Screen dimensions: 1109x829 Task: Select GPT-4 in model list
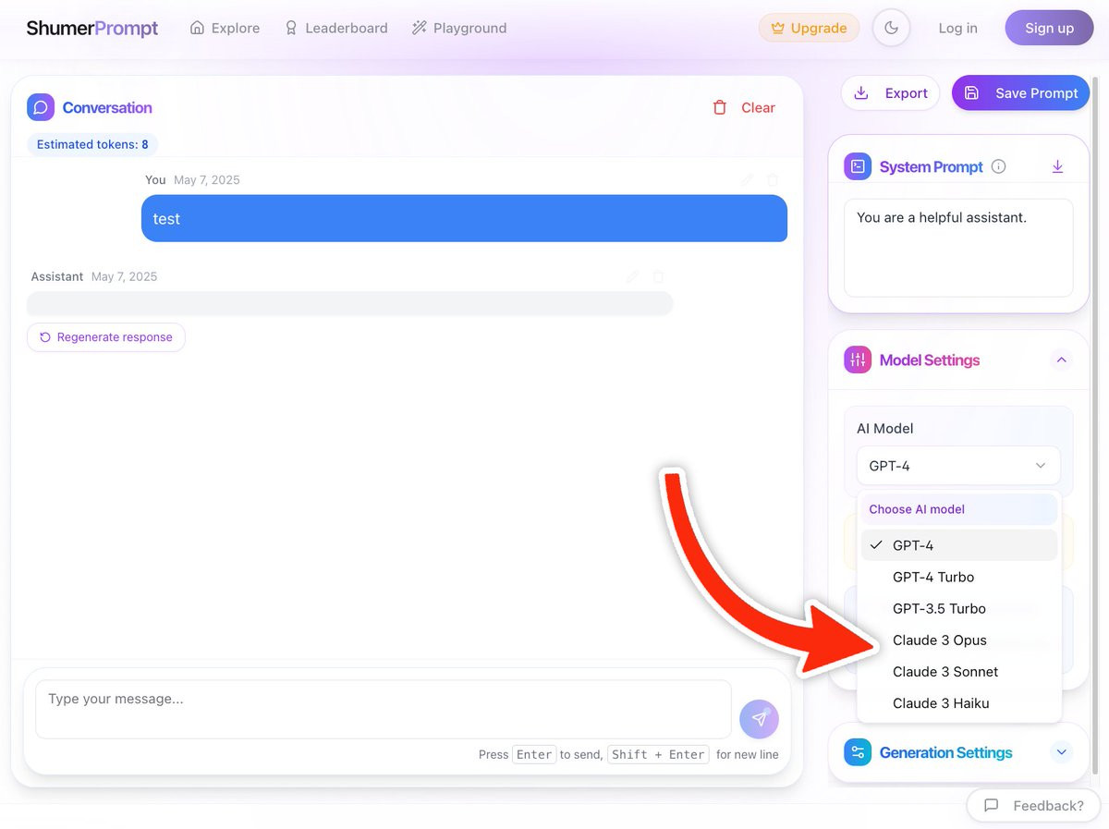pos(959,545)
